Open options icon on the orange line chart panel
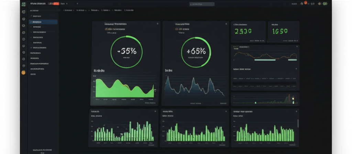This screenshot has width=352, height=154. [x=296, y=46]
